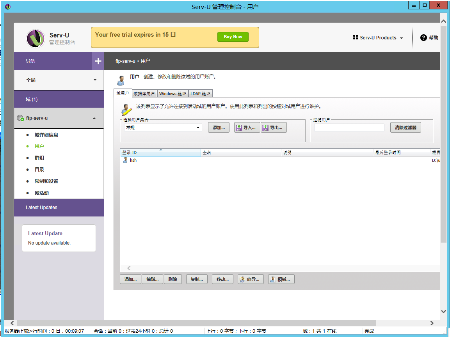Screen dimensions: 450x337
Task: Click the vertical scrollbar down arrow
Action: point(443,312)
